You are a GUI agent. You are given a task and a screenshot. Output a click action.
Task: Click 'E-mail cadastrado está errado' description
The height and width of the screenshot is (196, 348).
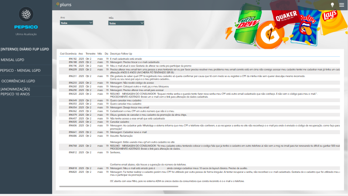pos(126,59)
